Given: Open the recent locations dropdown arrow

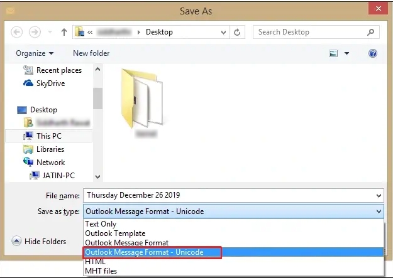Looking at the screenshot, I should [50, 32].
